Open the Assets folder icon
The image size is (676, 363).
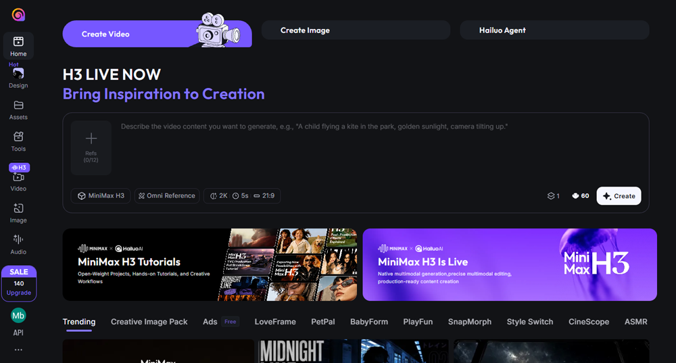(x=18, y=105)
